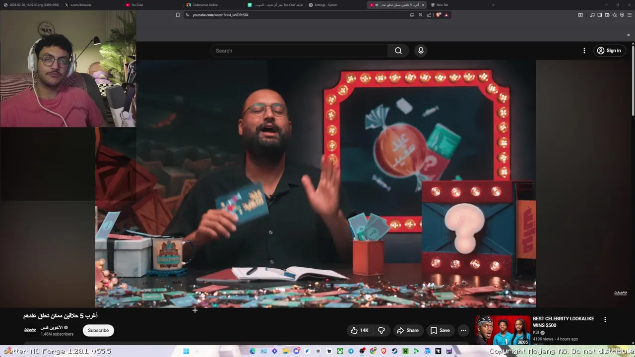Image resolution: width=635 pixels, height=357 pixels.
Task: Click the Subscribe button
Action: coord(98,330)
